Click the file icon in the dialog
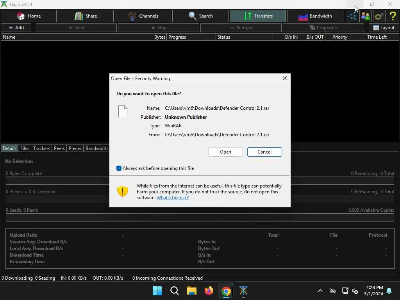The width and height of the screenshot is (400, 300). coord(123,111)
